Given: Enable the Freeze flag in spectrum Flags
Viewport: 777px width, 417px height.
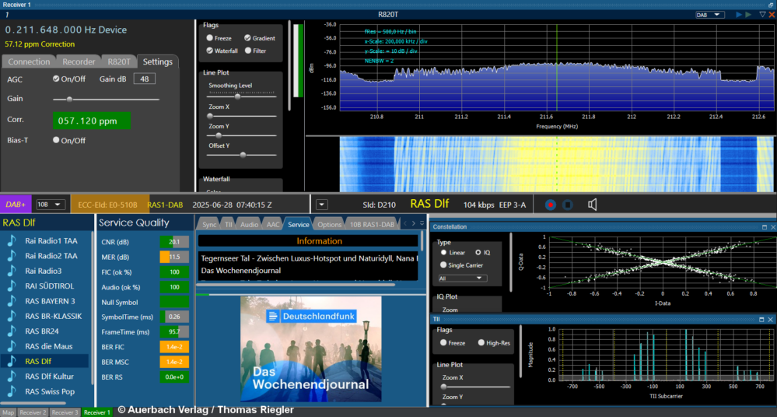Looking at the screenshot, I should [x=210, y=38].
